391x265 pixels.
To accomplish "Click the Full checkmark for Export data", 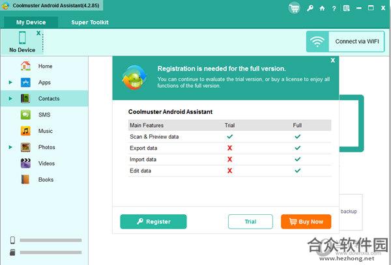I will coord(298,148).
